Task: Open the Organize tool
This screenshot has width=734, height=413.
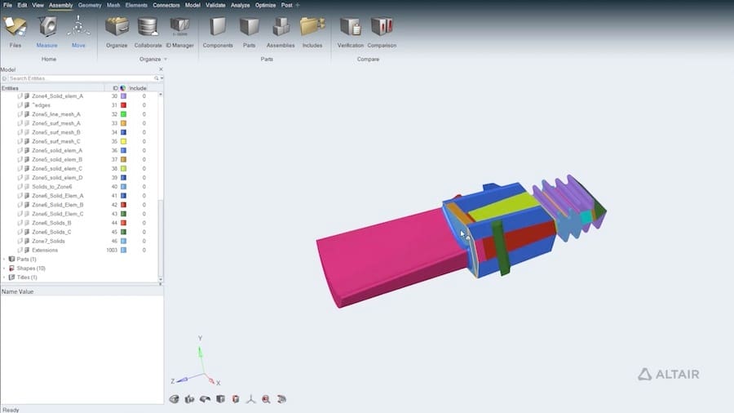Action: [x=117, y=32]
